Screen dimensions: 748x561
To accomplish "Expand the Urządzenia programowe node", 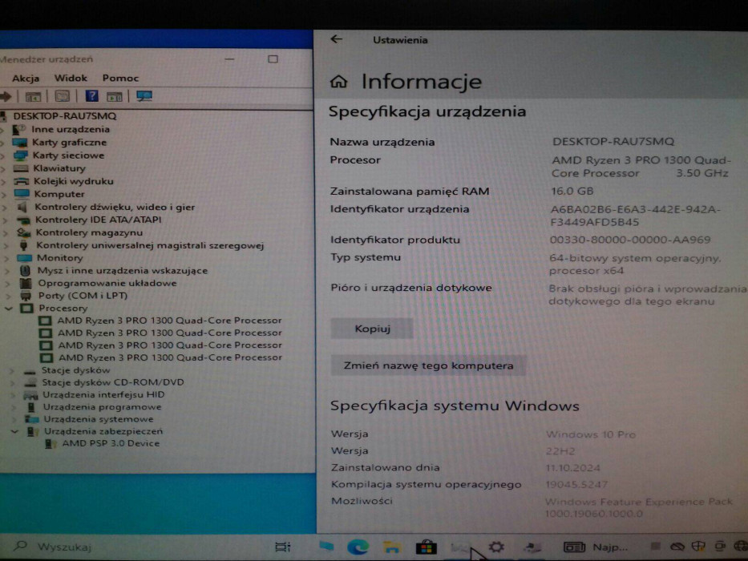I will pos(14,407).
